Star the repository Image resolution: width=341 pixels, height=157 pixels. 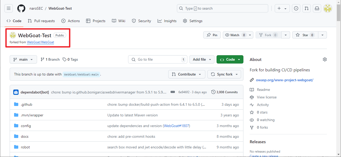(305, 35)
